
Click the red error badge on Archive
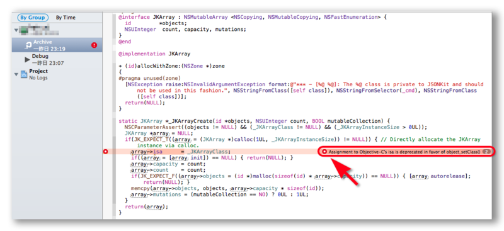[94, 45]
